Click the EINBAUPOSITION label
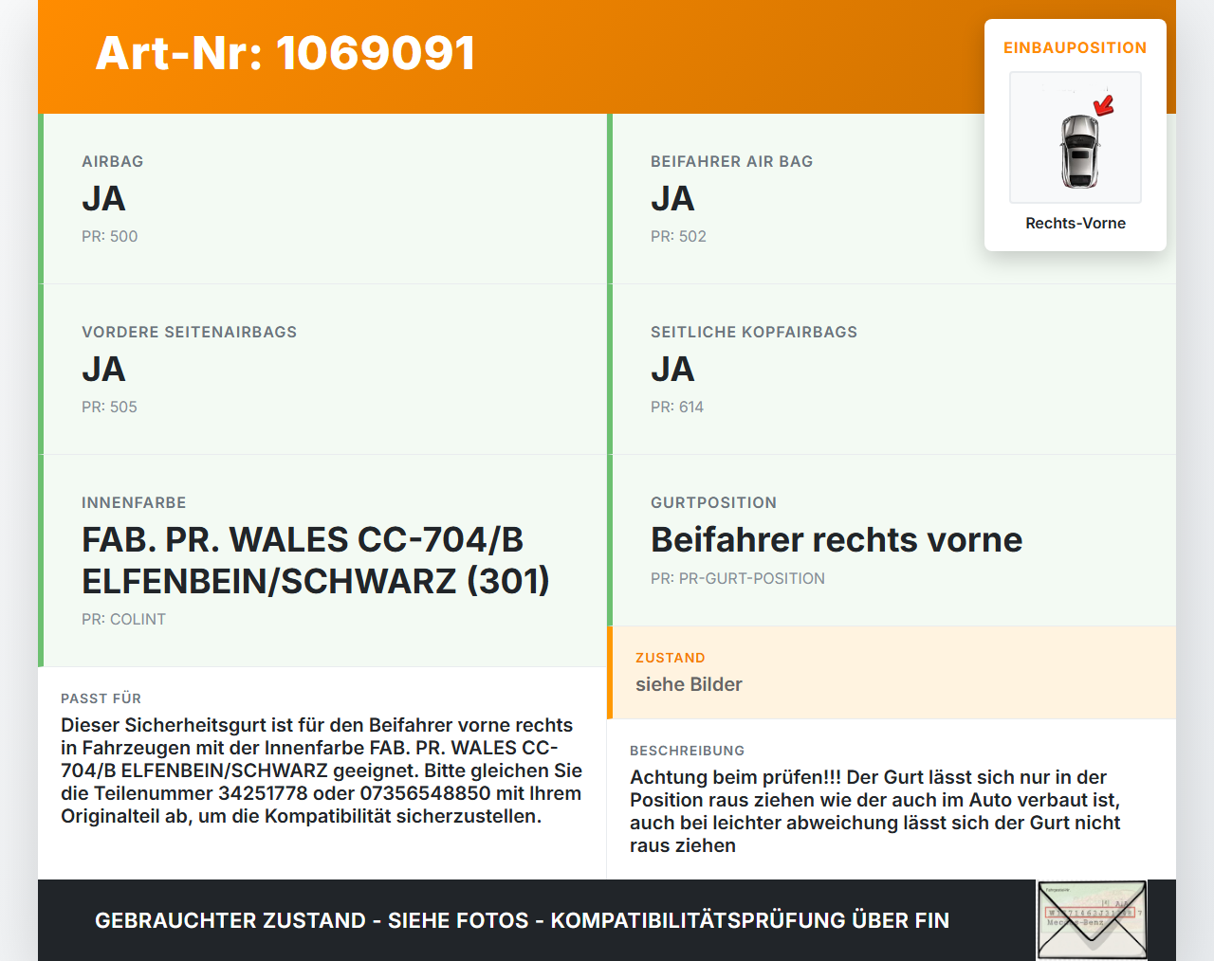This screenshot has height=961, width=1214. coord(1076,47)
